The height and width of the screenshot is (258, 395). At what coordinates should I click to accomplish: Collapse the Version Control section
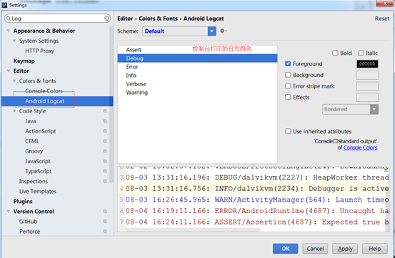click(x=9, y=211)
